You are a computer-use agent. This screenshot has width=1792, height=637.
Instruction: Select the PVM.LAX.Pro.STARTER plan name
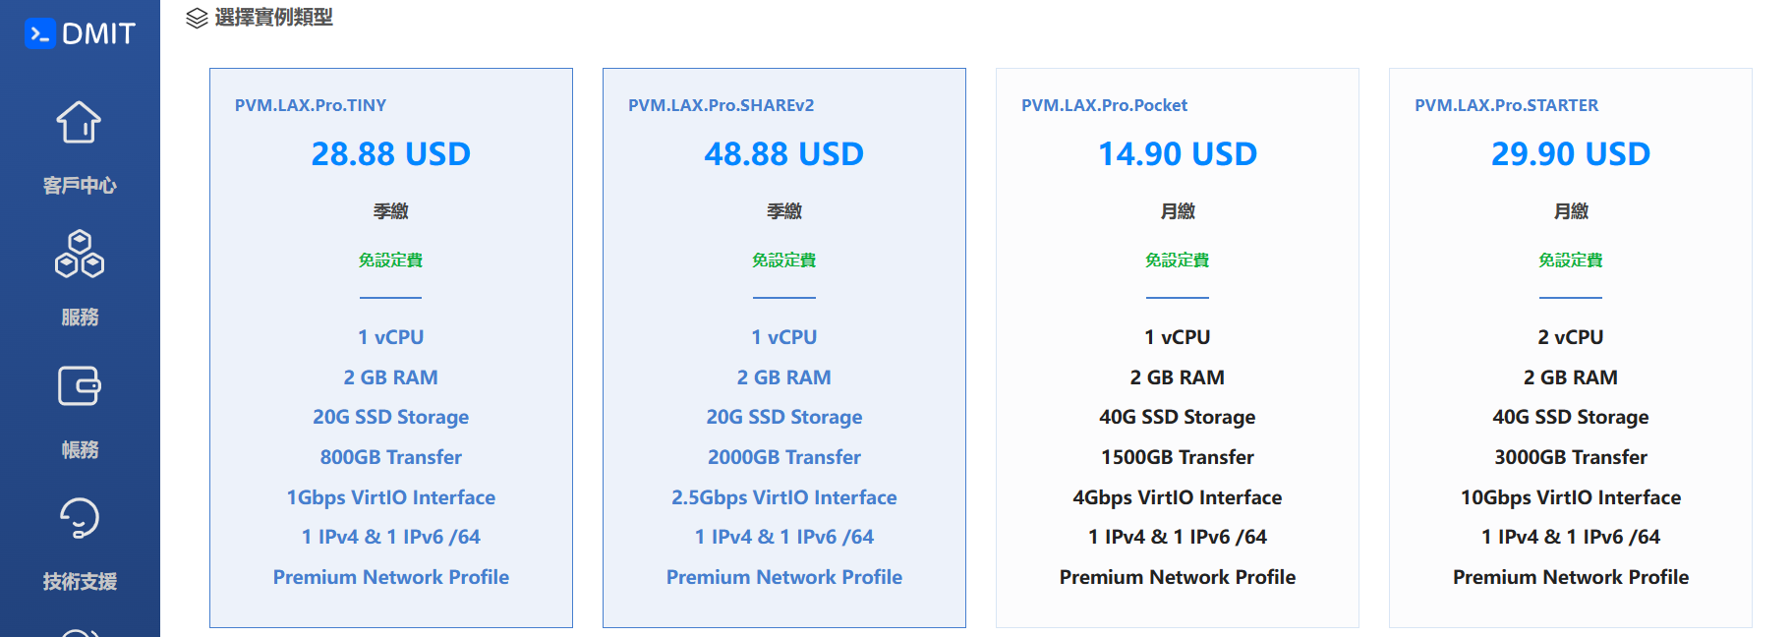(1506, 105)
